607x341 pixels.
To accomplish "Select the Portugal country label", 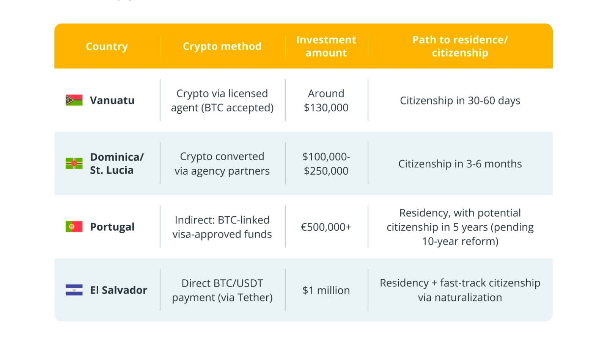I will click(112, 227).
